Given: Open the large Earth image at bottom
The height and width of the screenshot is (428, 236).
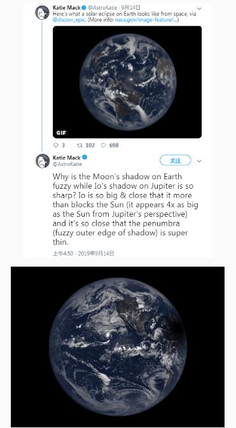Looking at the screenshot, I should coord(118,347).
